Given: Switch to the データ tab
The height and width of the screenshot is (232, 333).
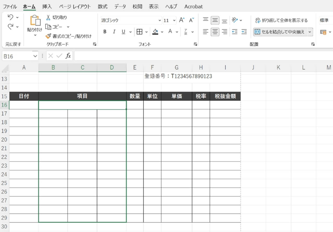Looking at the screenshot, I should (x=120, y=6).
